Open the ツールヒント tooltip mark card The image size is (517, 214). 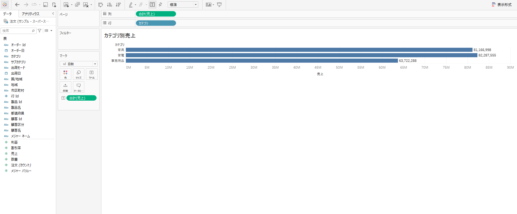79,87
